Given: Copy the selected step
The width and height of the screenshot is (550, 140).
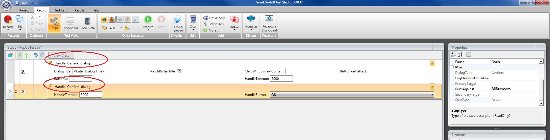Looking at the screenshot, I should point(37,23).
